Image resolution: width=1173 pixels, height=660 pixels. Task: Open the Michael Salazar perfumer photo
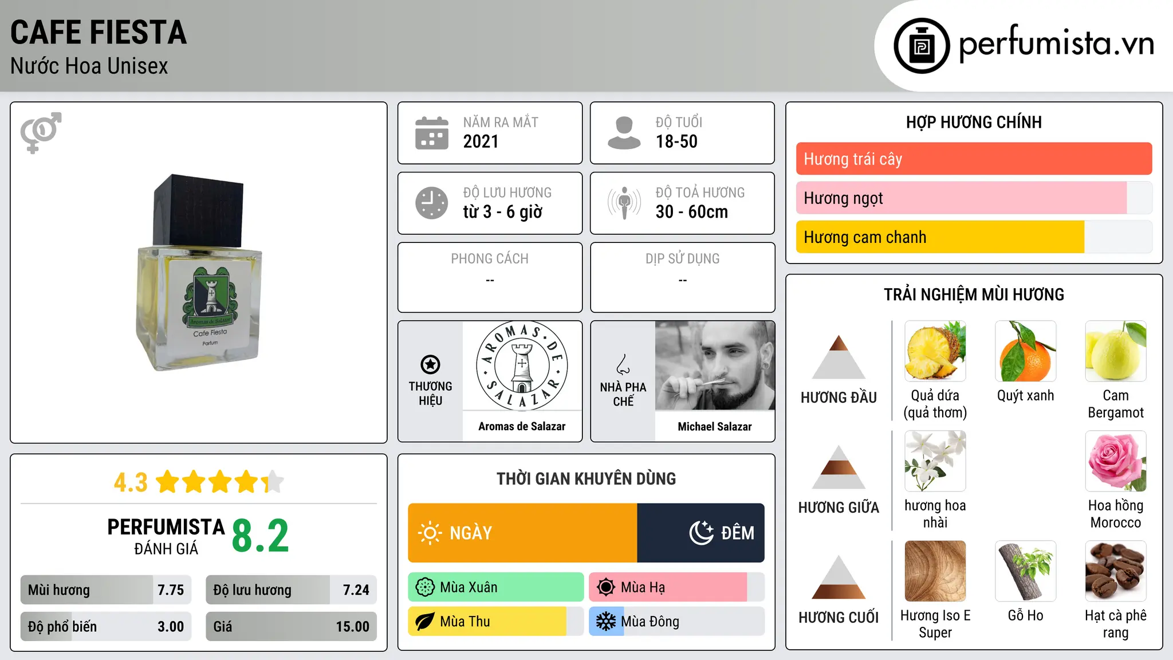[x=715, y=366]
